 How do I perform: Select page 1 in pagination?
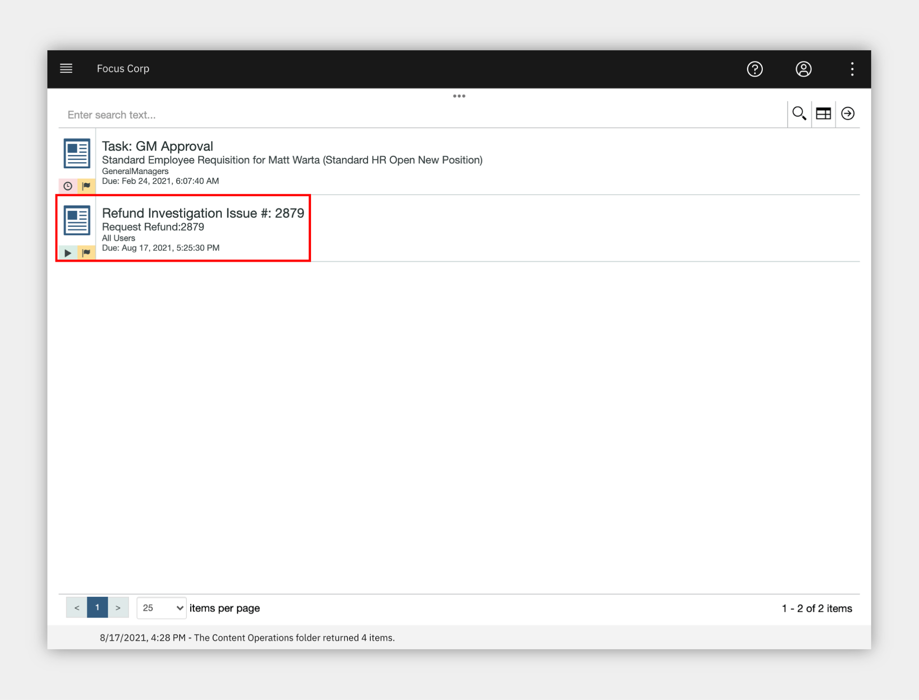pos(97,608)
